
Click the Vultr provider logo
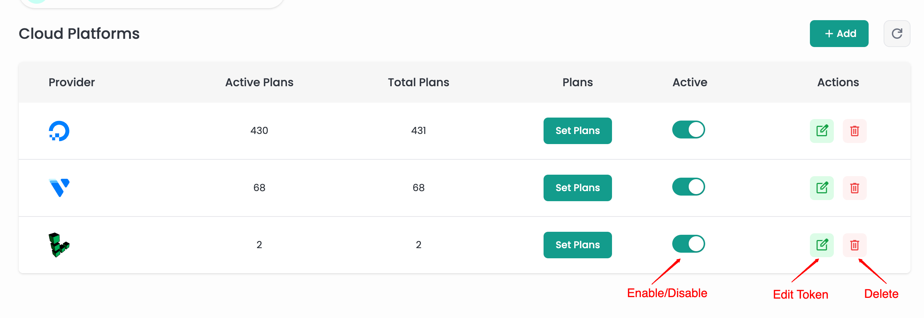[59, 188]
